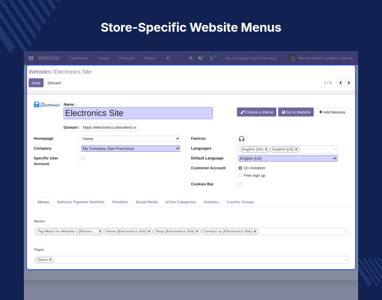The width and height of the screenshot is (382, 300).
Task: Click the headphones favicon icon
Action: [241, 139]
